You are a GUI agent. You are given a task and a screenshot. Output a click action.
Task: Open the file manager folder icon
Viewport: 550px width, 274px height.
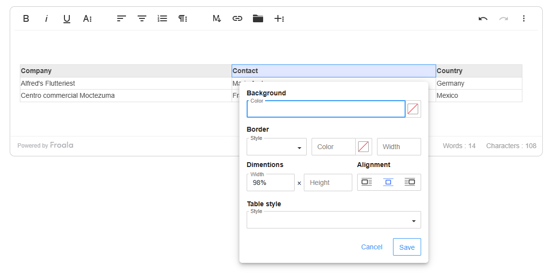[258, 18]
